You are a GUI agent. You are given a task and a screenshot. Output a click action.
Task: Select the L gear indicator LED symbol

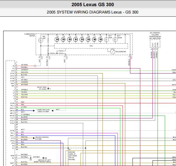click(82, 40)
